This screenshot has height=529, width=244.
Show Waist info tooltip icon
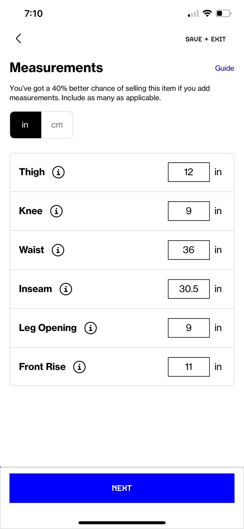coord(58,250)
